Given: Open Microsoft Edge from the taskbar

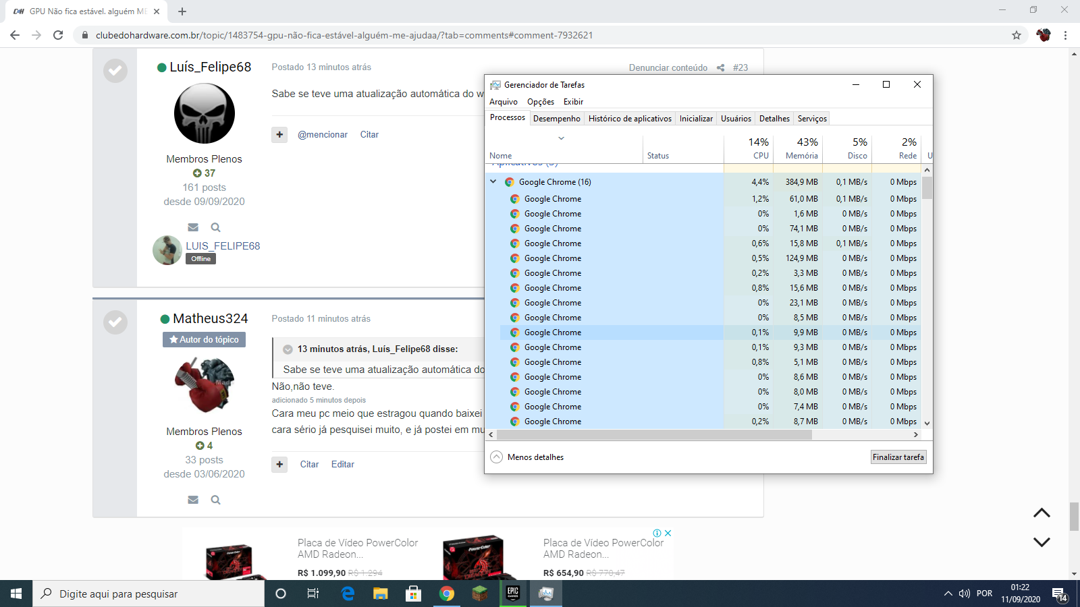Looking at the screenshot, I should click(x=348, y=594).
